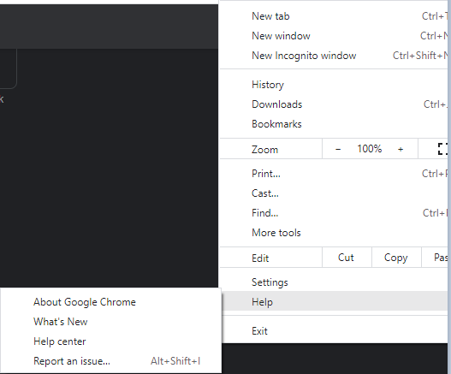
Task: Open What's New page
Action: point(110,322)
